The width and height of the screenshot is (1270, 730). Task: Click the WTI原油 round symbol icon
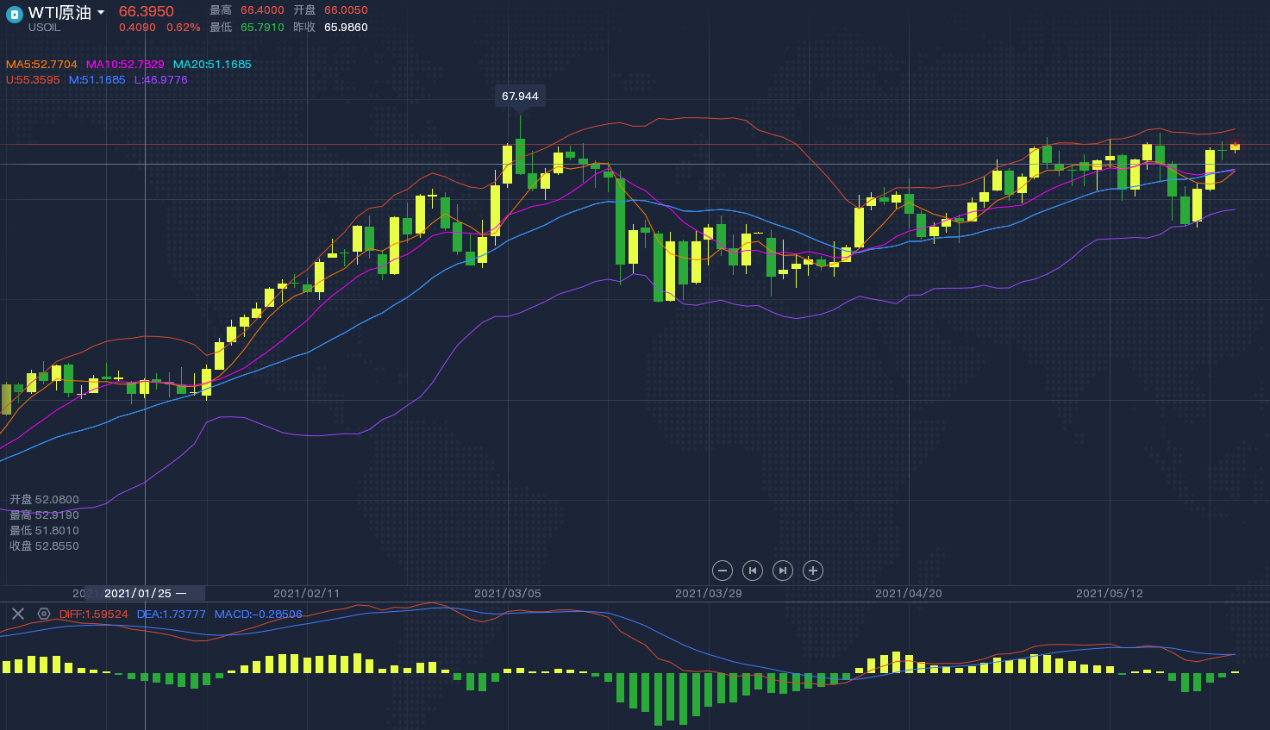14,14
